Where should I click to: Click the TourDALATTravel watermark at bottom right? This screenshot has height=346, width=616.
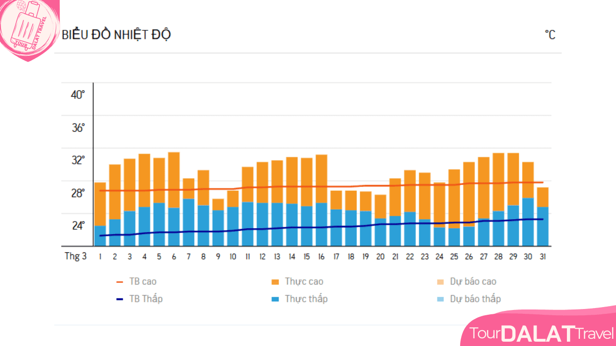point(541,333)
